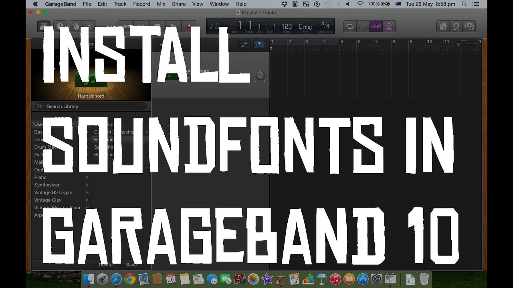Open the Record menu
This screenshot has width=513, height=288.
point(141,4)
